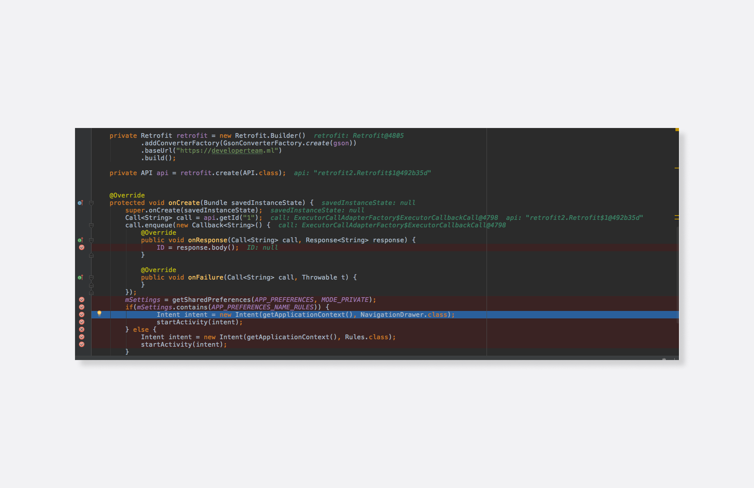Collapse the onResponse method fold marker

pos(91,240)
